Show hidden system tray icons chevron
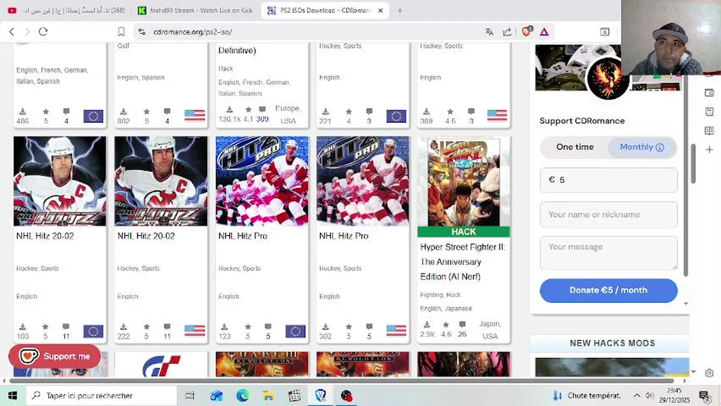 (x=637, y=396)
